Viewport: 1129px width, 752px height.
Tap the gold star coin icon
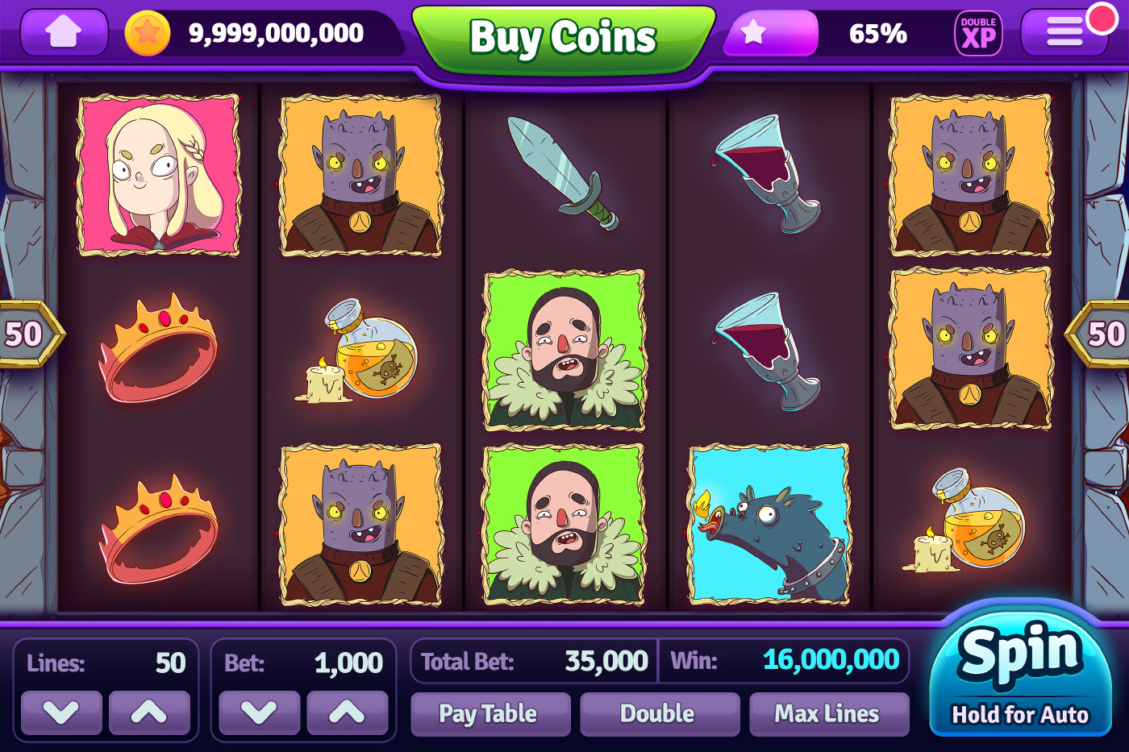tap(147, 33)
